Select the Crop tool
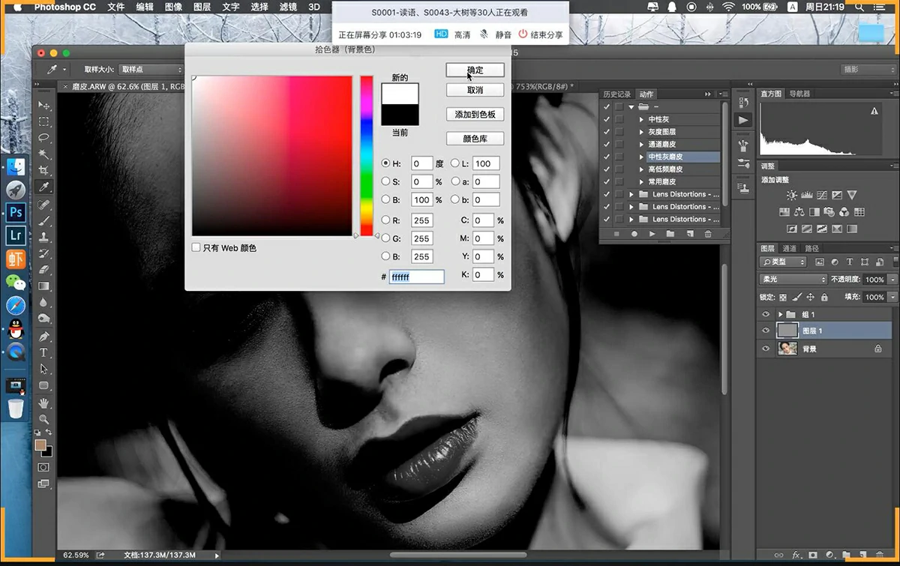The image size is (900, 566). (43, 171)
